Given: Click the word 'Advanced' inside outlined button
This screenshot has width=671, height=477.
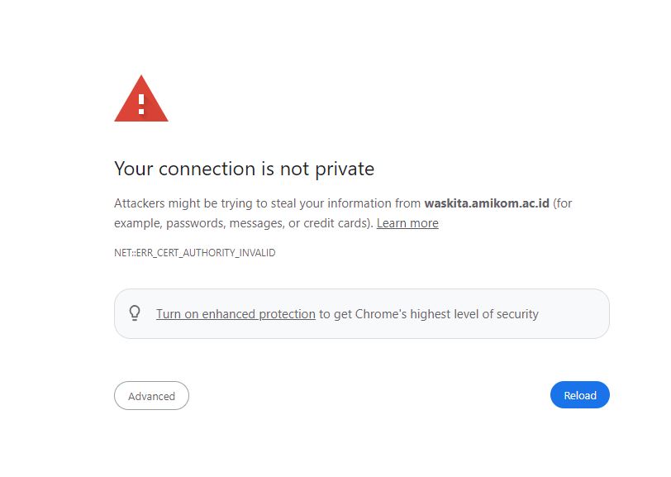Looking at the screenshot, I should (151, 396).
